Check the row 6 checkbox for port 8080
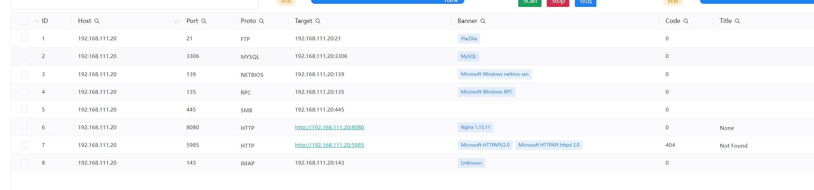Viewport: 814px width, 190px height. pyautogui.click(x=24, y=127)
